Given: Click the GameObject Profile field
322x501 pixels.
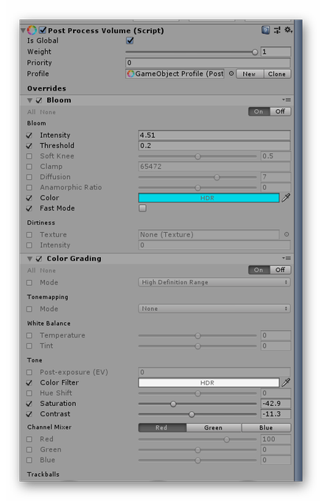Looking at the screenshot, I should [x=175, y=74].
